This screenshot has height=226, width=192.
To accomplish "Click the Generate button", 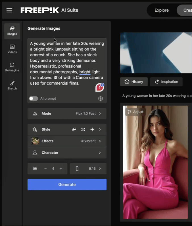I will [x=67, y=185].
